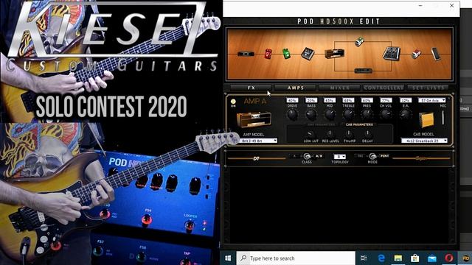Click the POD HD500X Edit taskbar icon
Screen dimensions: 472x265
point(465,258)
